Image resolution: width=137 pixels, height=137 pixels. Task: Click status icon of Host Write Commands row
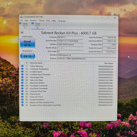click(22, 88)
